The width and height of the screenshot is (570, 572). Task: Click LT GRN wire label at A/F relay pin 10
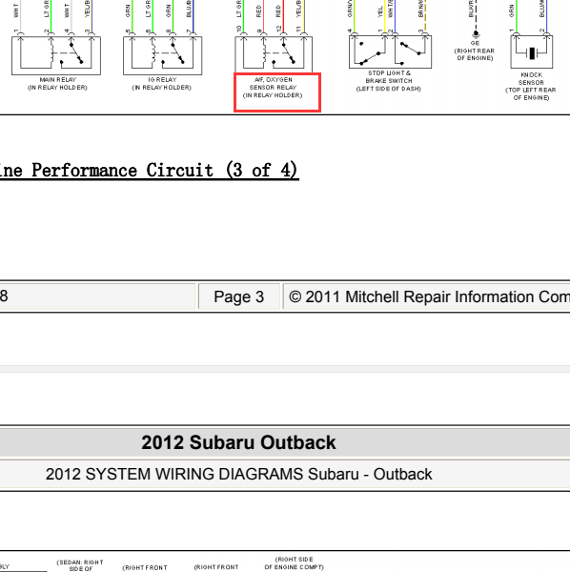[239, 9]
